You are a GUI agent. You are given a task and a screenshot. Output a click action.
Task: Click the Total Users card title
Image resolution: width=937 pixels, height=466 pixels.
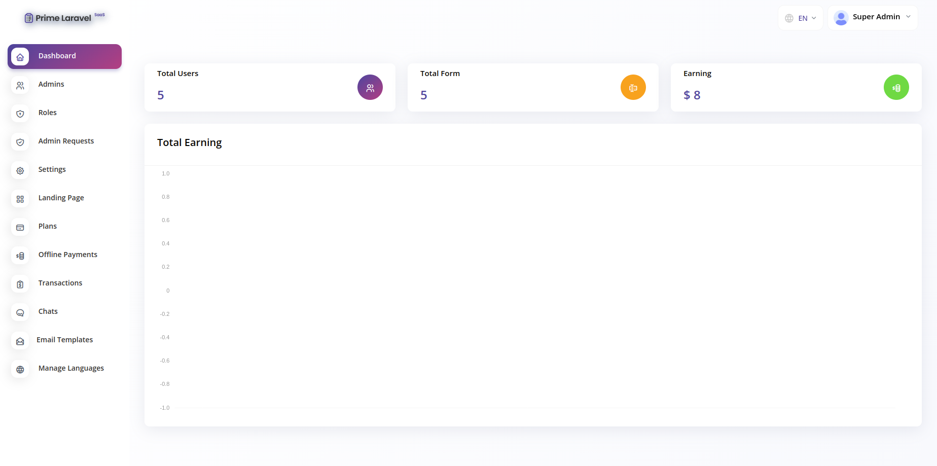[x=177, y=74]
